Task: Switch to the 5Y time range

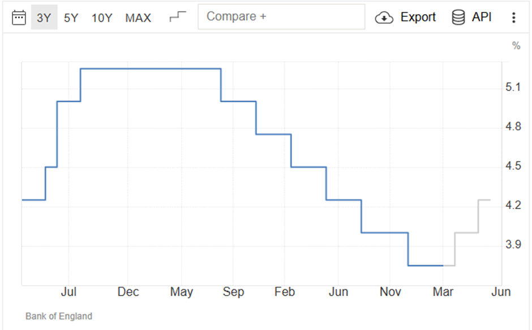Action: click(x=71, y=18)
